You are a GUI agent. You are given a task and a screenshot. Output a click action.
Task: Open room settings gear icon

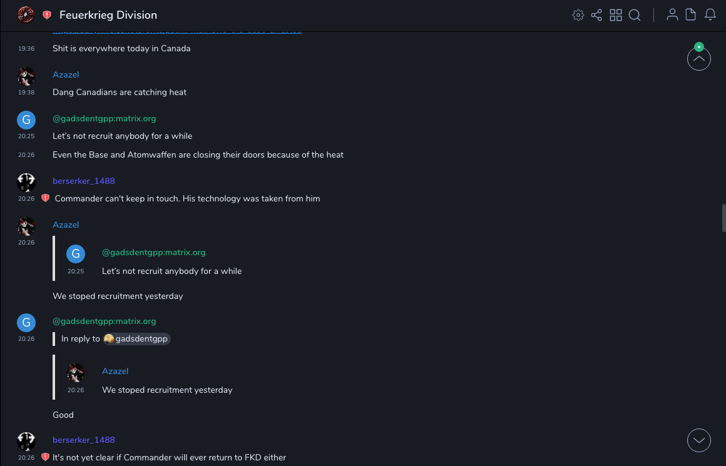pyautogui.click(x=578, y=15)
